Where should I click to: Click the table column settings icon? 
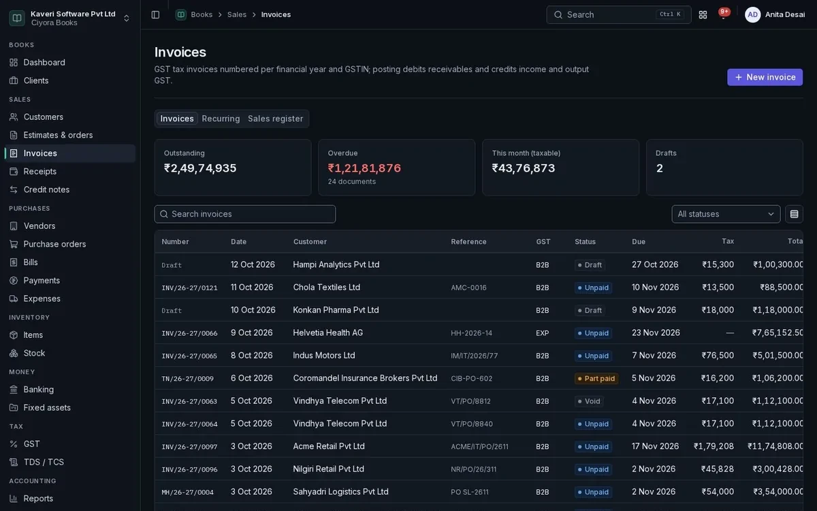[794, 214]
